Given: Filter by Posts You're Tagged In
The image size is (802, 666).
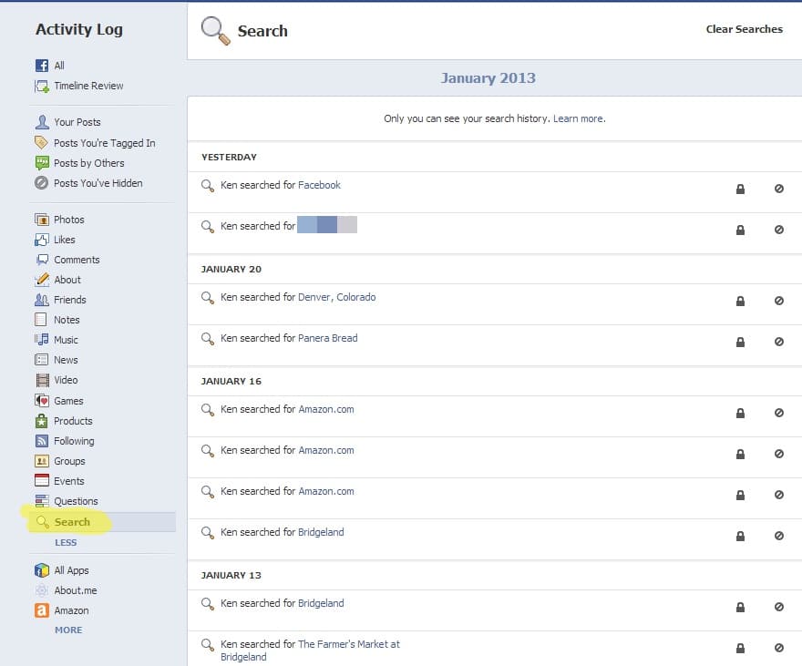Looking at the screenshot, I should click(x=95, y=143).
